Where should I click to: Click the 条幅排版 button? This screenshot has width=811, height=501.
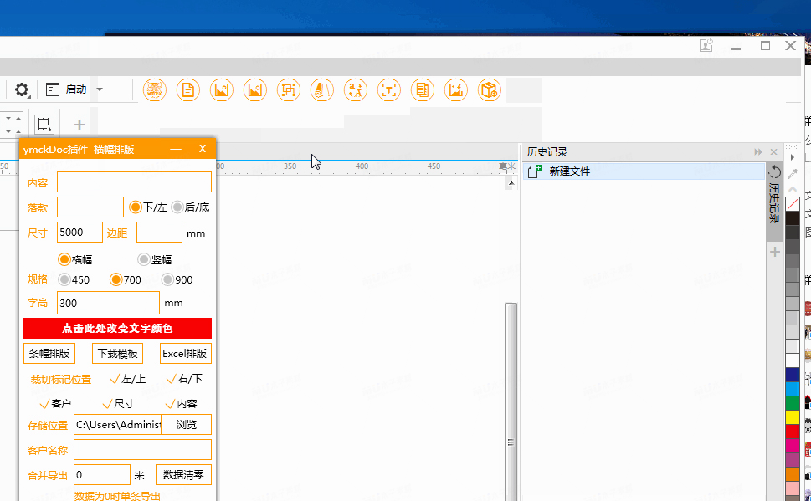pyautogui.click(x=49, y=354)
